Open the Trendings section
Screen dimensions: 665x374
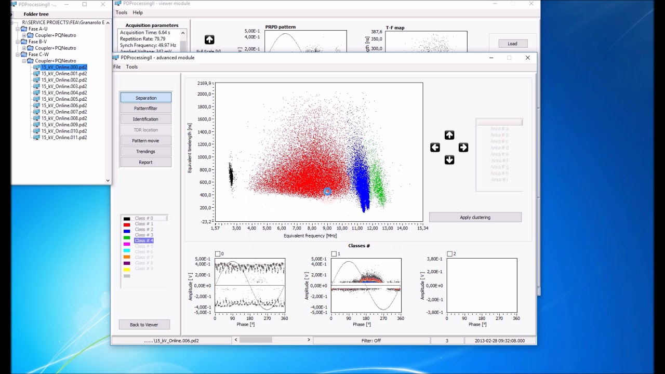146,152
